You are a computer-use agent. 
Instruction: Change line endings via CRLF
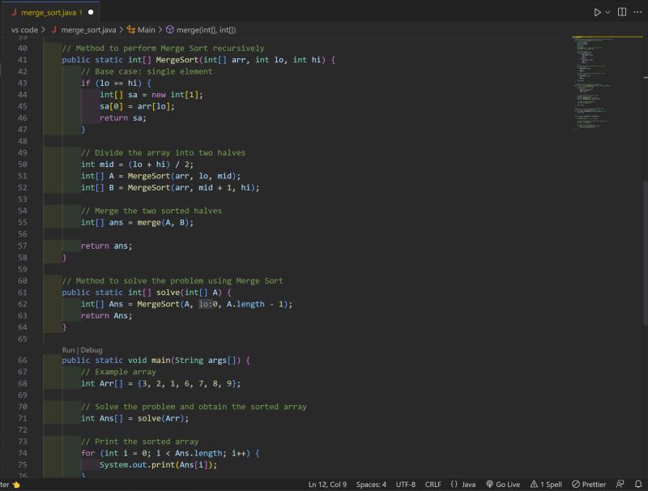tap(433, 485)
